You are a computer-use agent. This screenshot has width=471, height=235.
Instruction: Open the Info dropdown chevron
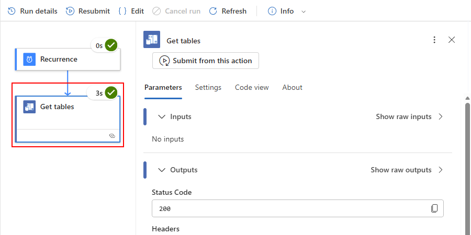pos(304,11)
